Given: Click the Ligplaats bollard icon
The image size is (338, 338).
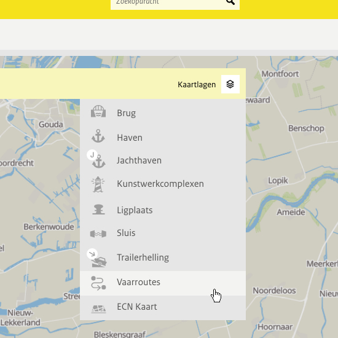Looking at the screenshot, I should (x=98, y=210).
